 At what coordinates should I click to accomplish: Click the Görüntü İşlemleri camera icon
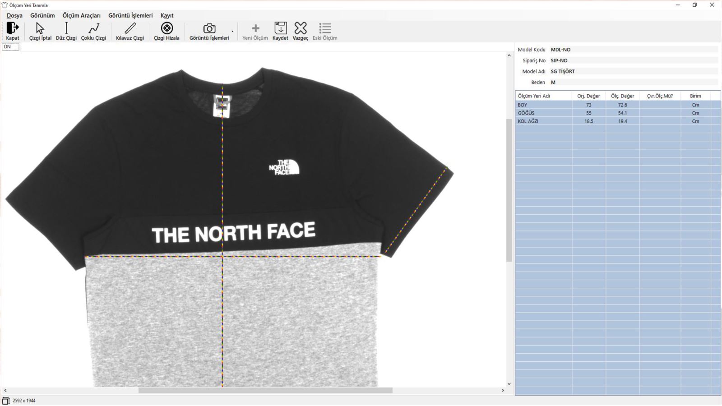[x=209, y=28]
